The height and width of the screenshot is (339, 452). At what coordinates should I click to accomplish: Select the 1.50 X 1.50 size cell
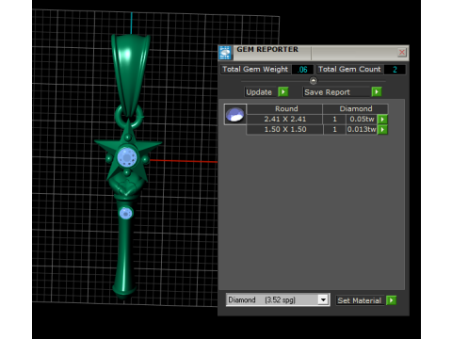pyautogui.click(x=285, y=130)
